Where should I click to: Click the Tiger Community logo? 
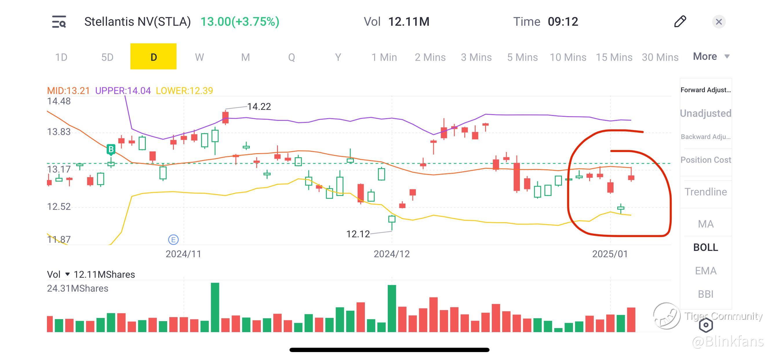pyautogui.click(x=666, y=316)
